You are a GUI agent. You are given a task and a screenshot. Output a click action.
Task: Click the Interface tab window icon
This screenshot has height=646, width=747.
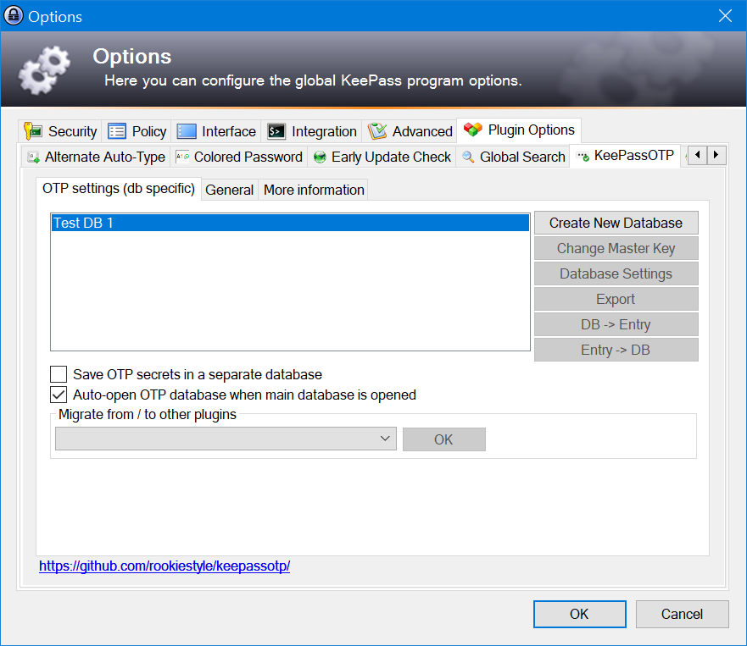[187, 131]
